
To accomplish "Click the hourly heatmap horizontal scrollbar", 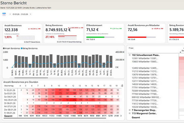I will pyautogui.click(x=55, y=118).
